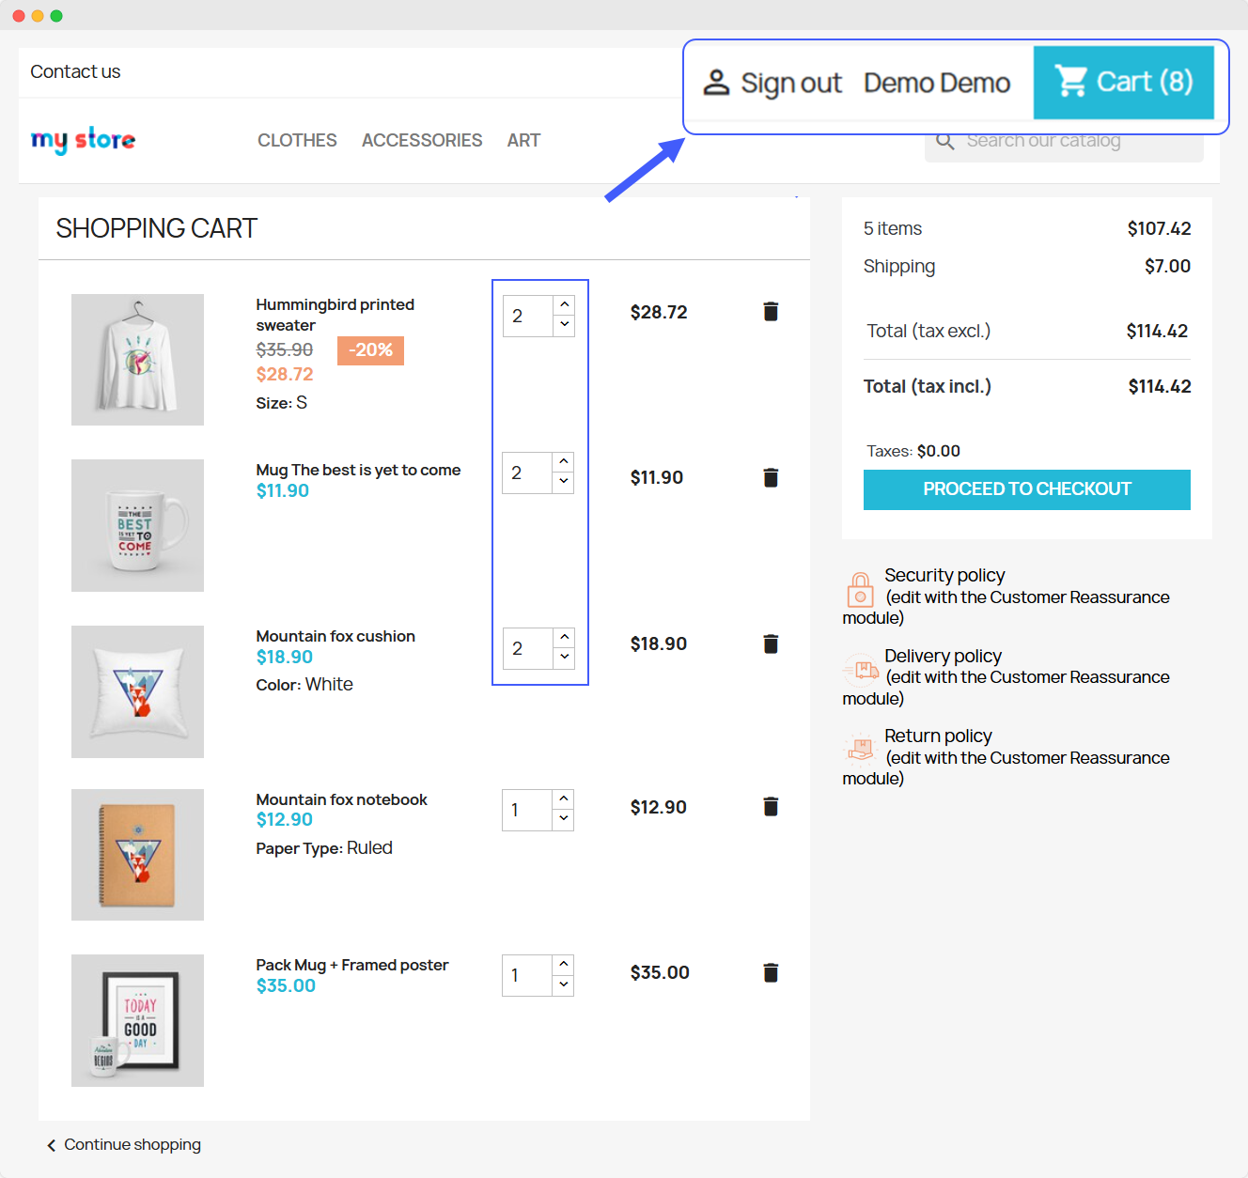Open the CLOTHES menu
Screen dimensions: 1248x1178
[297, 141]
